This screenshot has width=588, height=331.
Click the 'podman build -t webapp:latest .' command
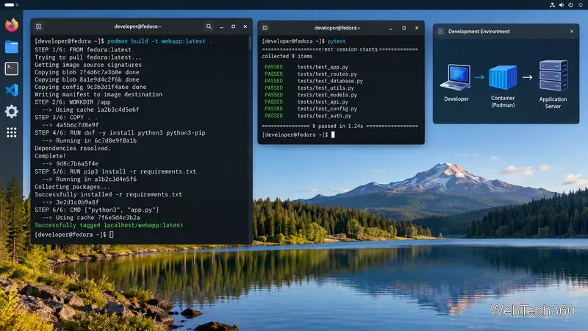pos(159,41)
